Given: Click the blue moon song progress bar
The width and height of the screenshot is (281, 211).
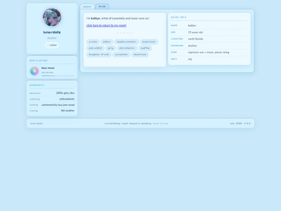Looking at the screenshot, I should (x=58, y=76).
